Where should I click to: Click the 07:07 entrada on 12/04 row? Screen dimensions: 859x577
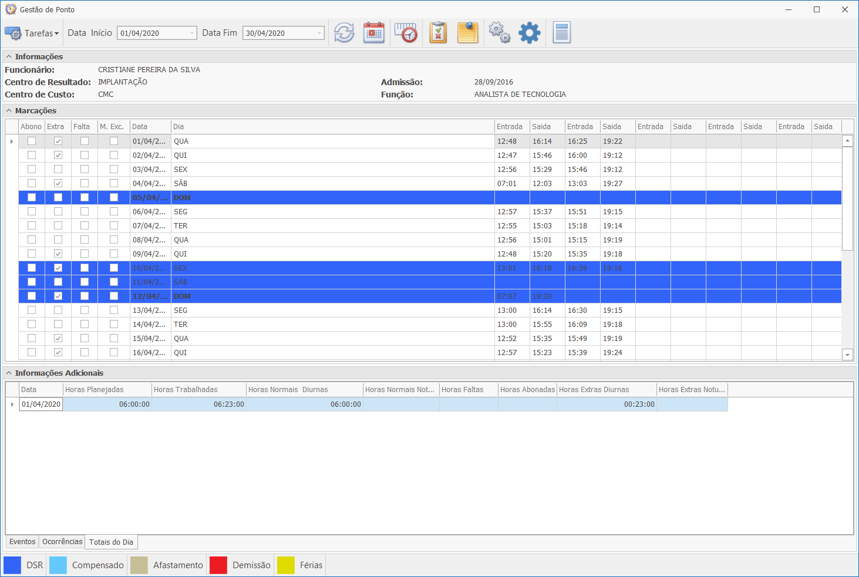coord(512,296)
